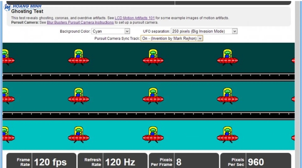
Task: Open Blur Busters Pursuit Camera Instructions link
Action: click(80, 23)
